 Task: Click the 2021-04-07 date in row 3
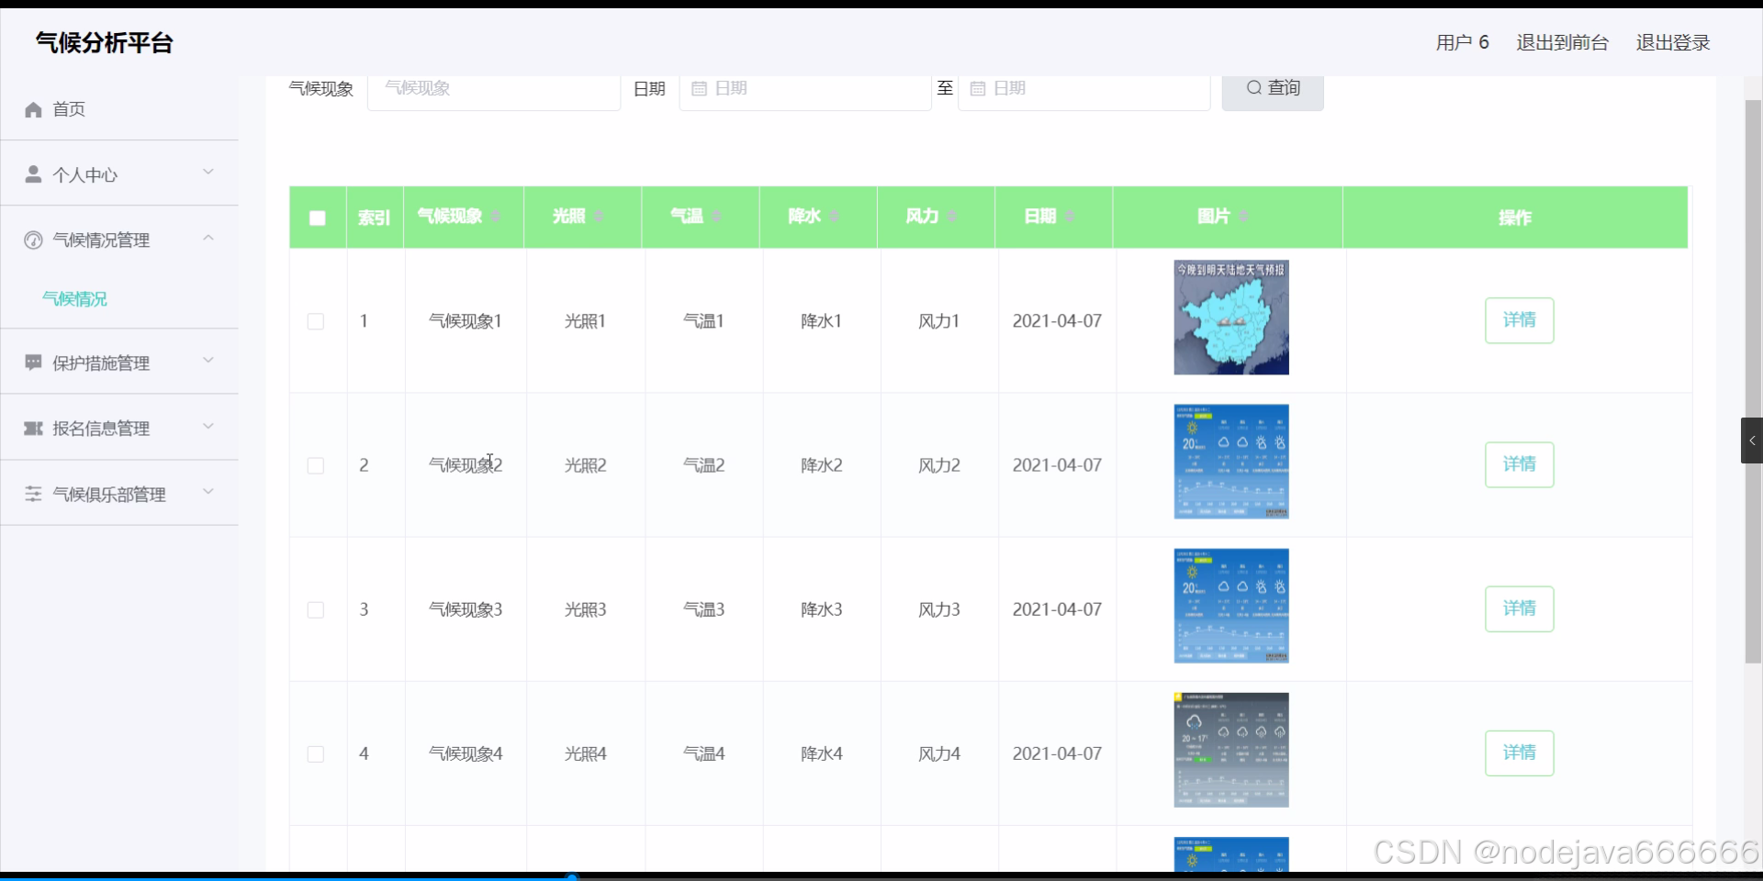[1057, 609]
